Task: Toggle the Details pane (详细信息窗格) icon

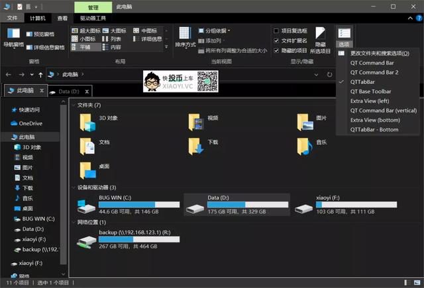Action: click(29, 48)
